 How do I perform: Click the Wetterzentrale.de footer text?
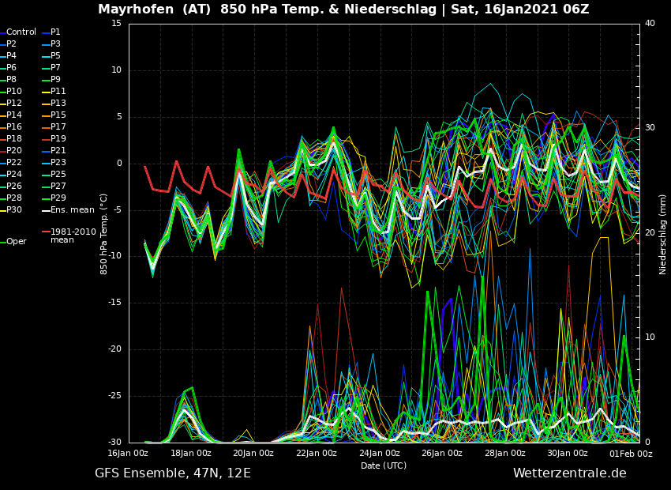[569, 473]
